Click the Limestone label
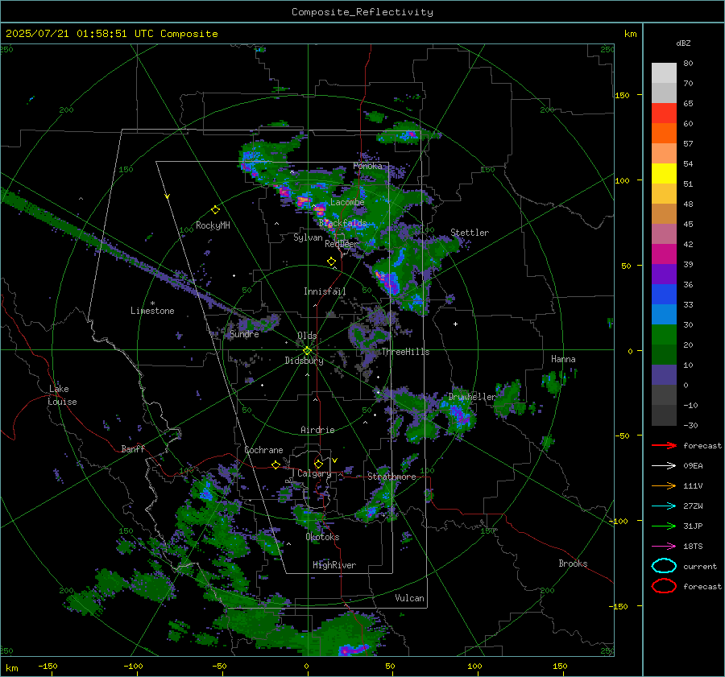This screenshot has height=677, width=725. (152, 311)
